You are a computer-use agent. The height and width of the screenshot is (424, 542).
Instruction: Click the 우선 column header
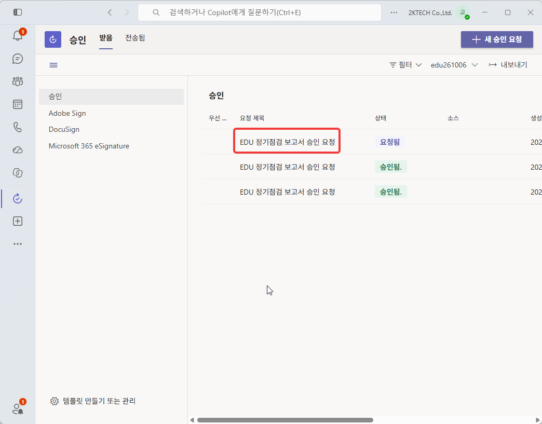coord(218,118)
